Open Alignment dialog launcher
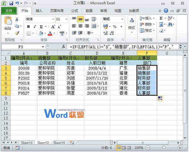The height and width of the screenshot is (152, 189). pyautogui.click(x=98, y=40)
